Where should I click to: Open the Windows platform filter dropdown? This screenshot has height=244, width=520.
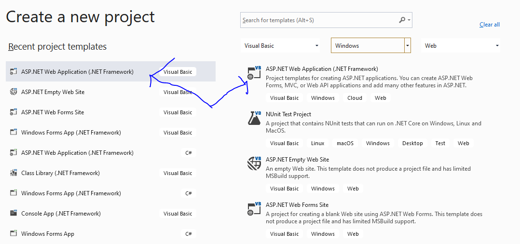point(371,46)
